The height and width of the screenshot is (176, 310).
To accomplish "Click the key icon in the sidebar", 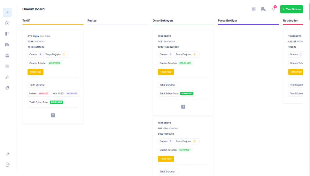I will point(8,154).
